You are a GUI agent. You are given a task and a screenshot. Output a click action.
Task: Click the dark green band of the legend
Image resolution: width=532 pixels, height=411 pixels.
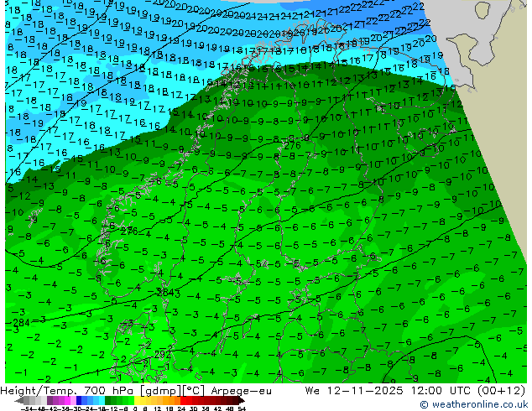(x=108, y=401)
